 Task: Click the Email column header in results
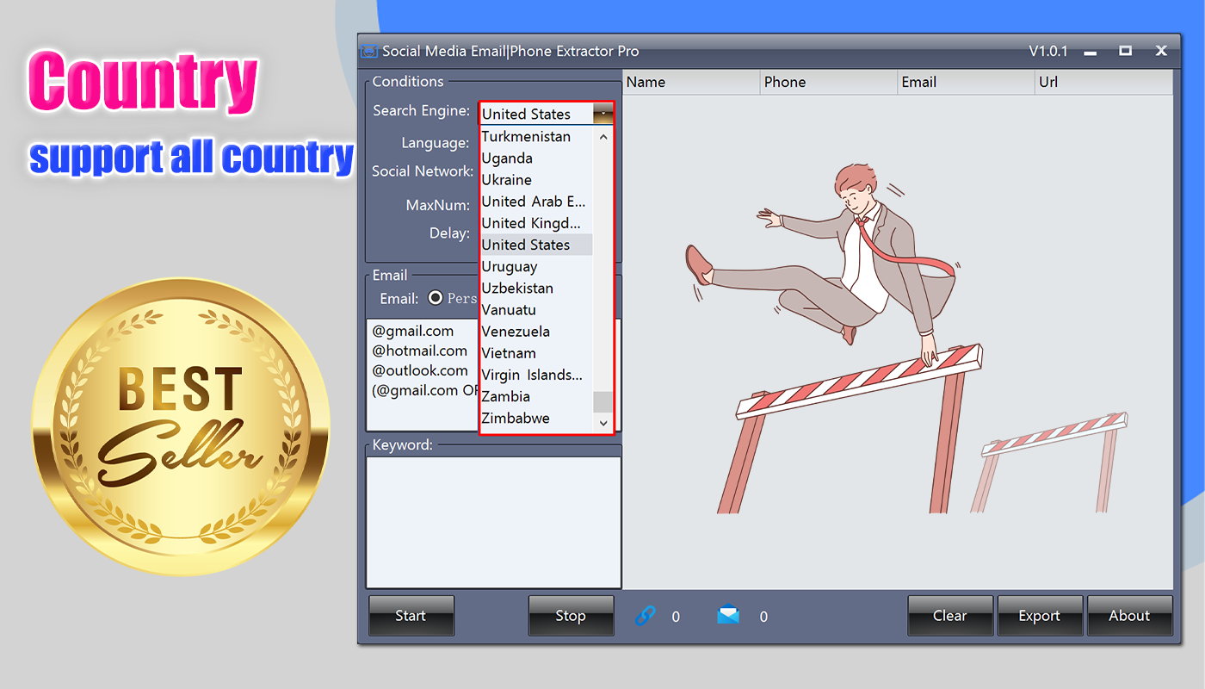tap(966, 83)
